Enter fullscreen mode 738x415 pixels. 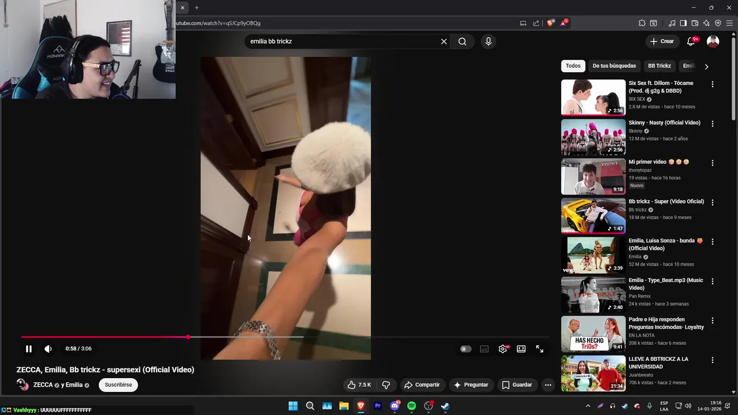pos(540,349)
